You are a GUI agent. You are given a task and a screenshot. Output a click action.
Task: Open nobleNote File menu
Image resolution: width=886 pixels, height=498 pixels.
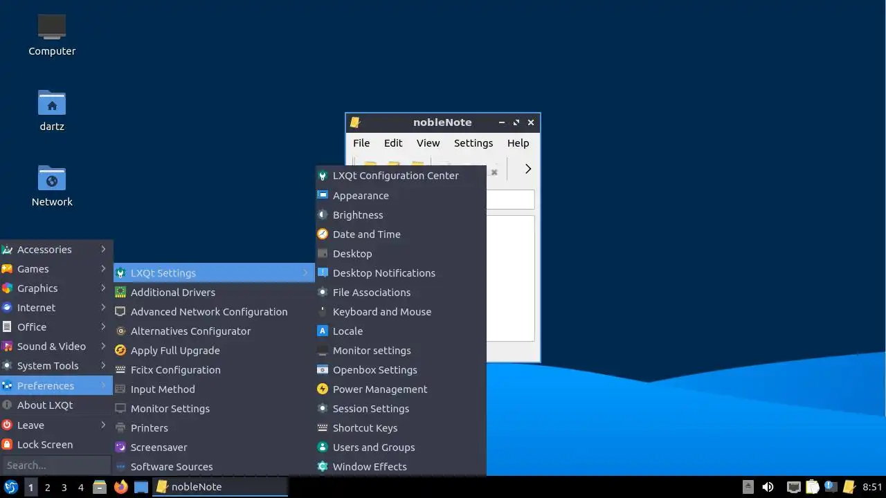pyautogui.click(x=361, y=143)
